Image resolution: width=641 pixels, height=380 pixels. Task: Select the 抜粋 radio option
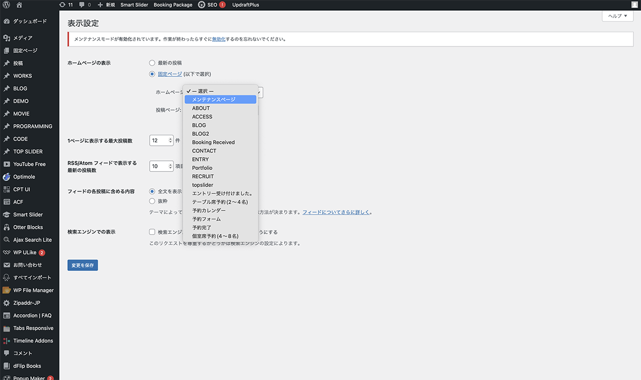(152, 201)
